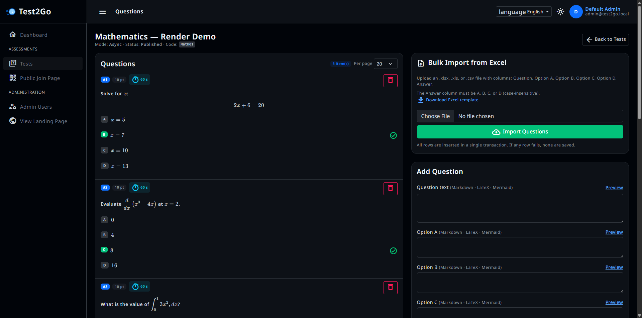This screenshot has width=642, height=318.
Task: Click the download arrow icon for Excel template
Action: tap(421, 100)
